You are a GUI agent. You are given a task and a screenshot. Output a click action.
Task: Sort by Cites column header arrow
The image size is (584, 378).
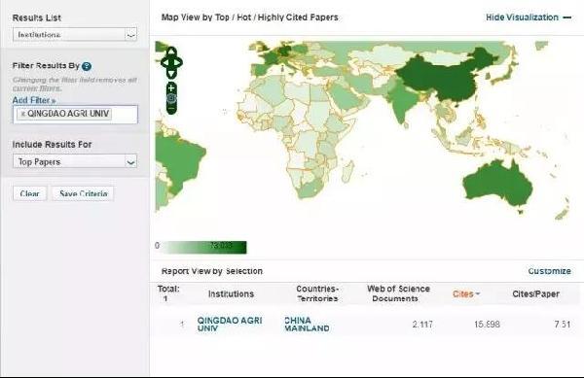[478, 294]
